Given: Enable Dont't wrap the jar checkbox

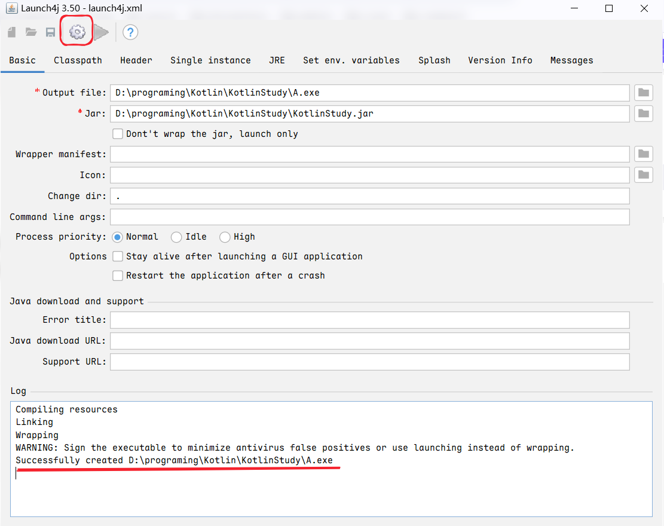Looking at the screenshot, I should pos(118,134).
